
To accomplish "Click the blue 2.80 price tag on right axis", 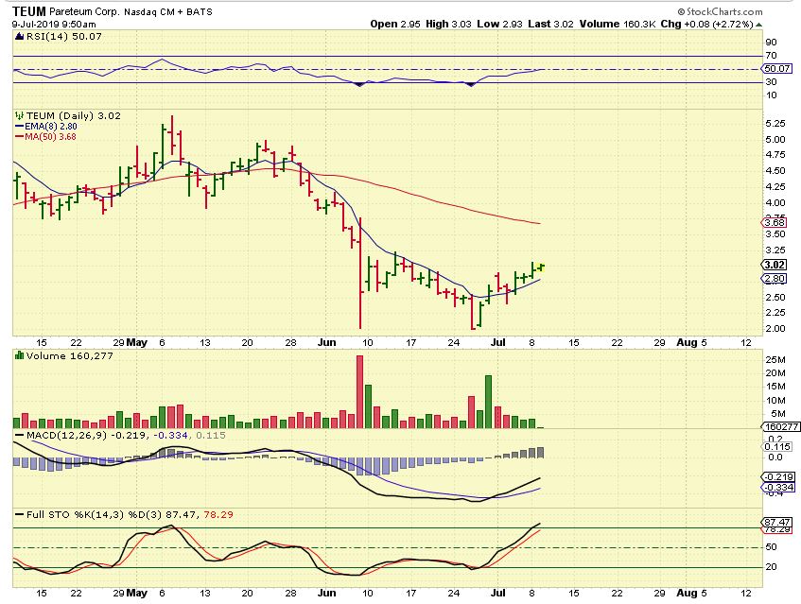I will click(x=775, y=278).
